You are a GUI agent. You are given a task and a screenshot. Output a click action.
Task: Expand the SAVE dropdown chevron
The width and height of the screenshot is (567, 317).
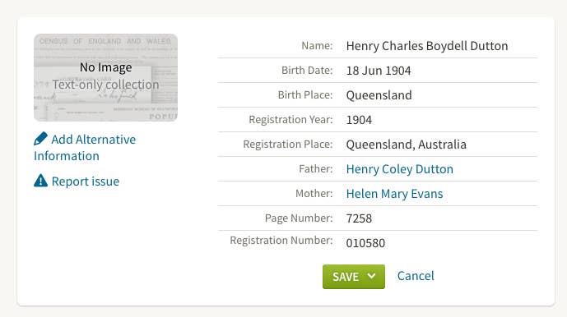point(371,276)
